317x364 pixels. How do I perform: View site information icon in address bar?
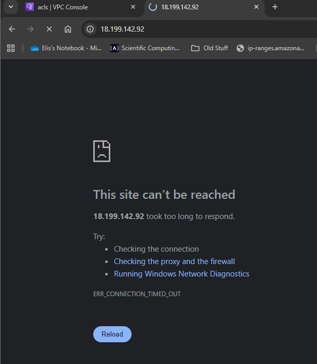point(90,29)
